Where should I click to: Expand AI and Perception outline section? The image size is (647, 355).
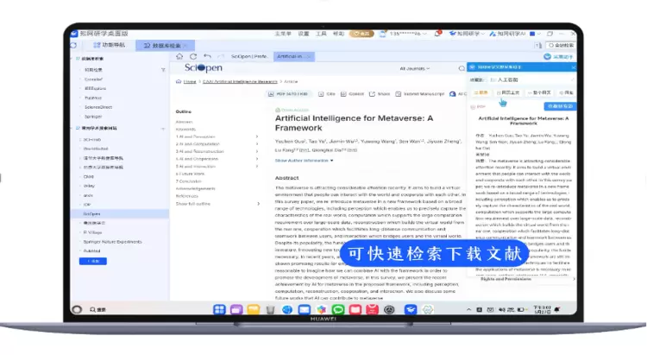[x=257, y=136]
